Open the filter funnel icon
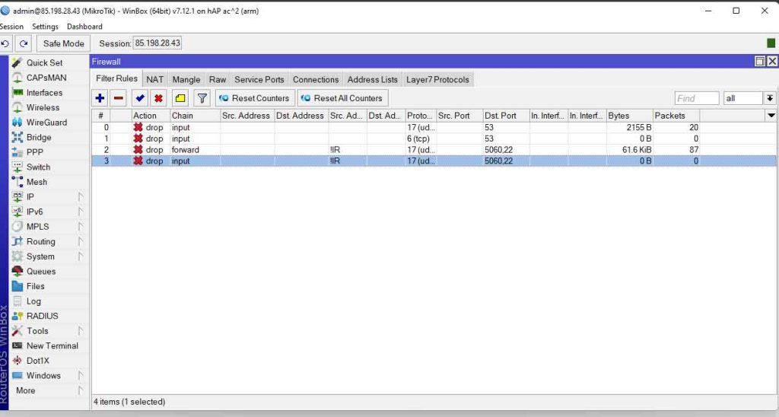Viewport: 779px width, 417px height. coord(202,98)
